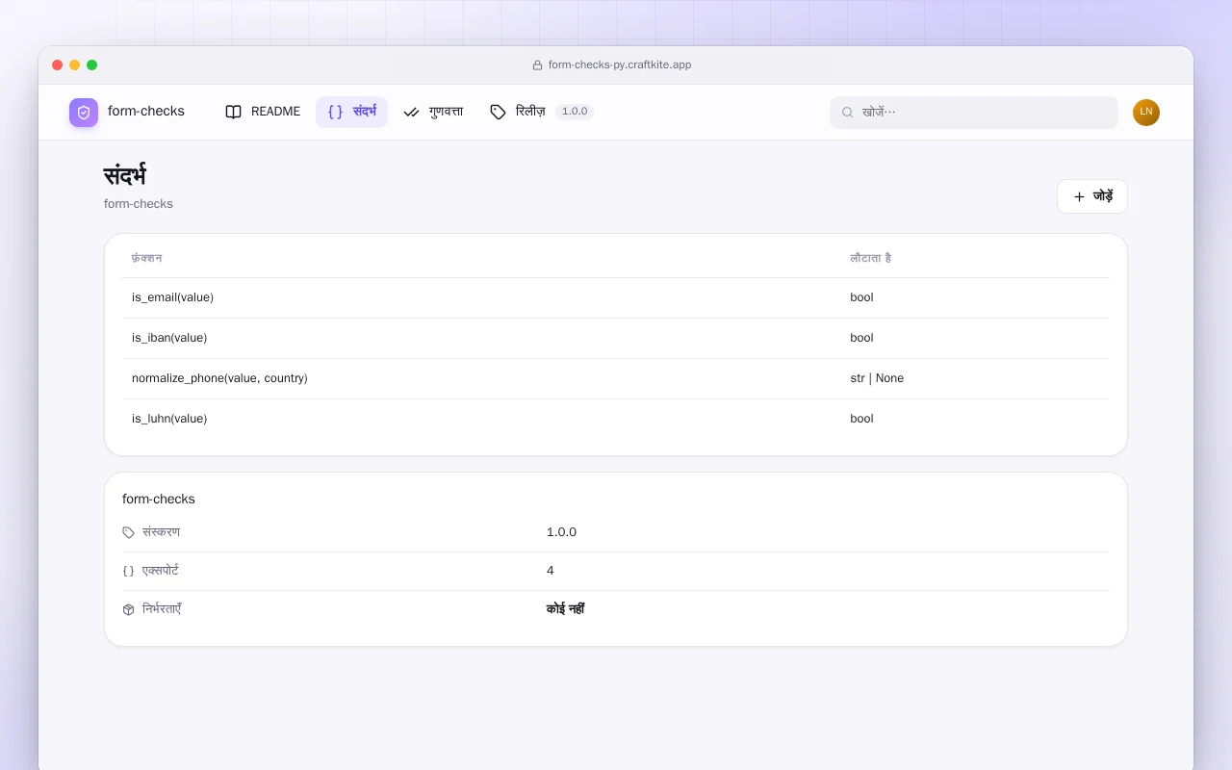Image resolution: width=1232 pixels, height=770 pixels.
Task: Click the braces icon beside एक्सपोर्ट
Action: [x=129, y=571]
